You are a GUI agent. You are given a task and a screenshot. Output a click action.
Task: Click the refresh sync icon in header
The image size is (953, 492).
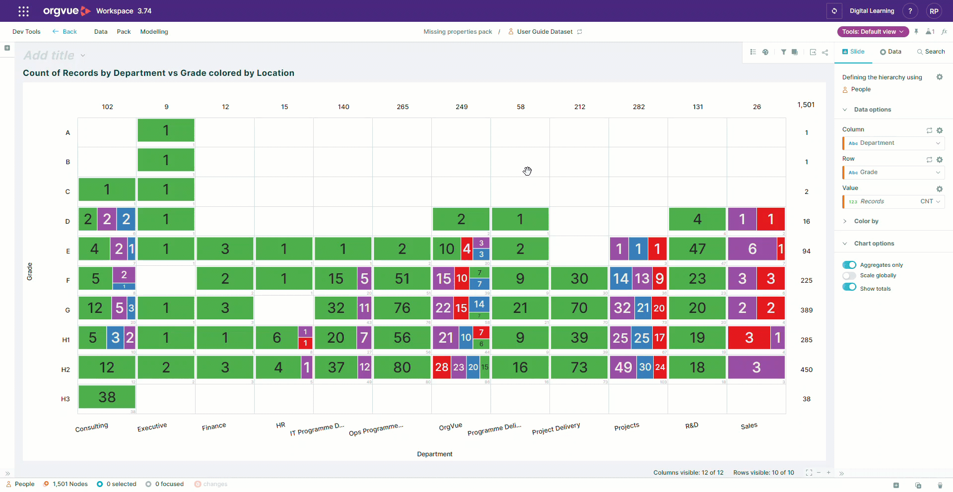click(x=834, y=11)
